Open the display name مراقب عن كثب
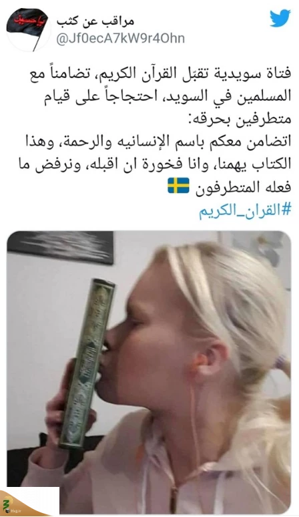 [95, 21]
